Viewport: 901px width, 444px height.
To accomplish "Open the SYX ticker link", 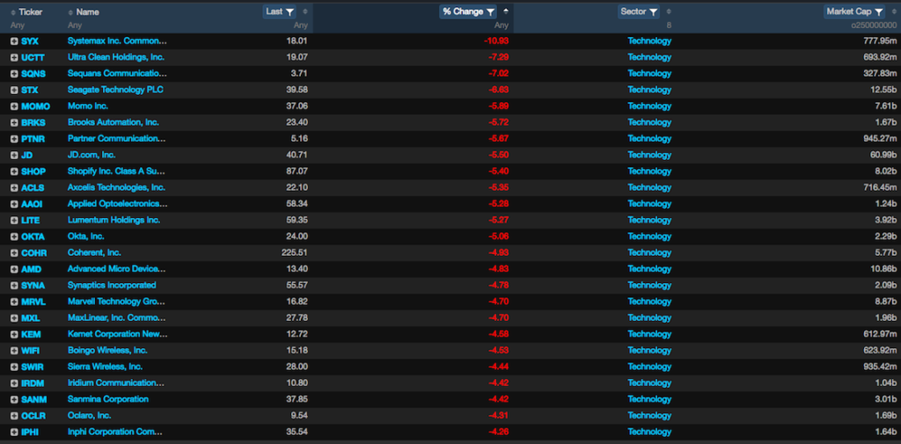I will click(x=30, y=41).
